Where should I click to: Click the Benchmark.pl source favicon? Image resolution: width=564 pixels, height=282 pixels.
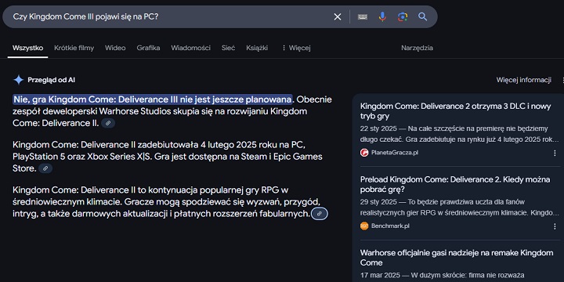364,226
